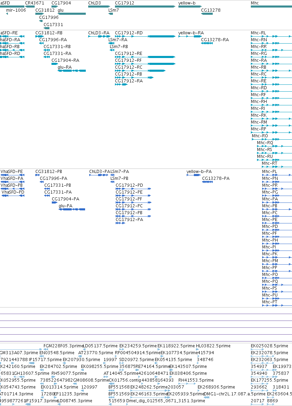Open EST FGM228F05.3prime label
This screenshot has width=292, height=406.
(x=63, y=346)
